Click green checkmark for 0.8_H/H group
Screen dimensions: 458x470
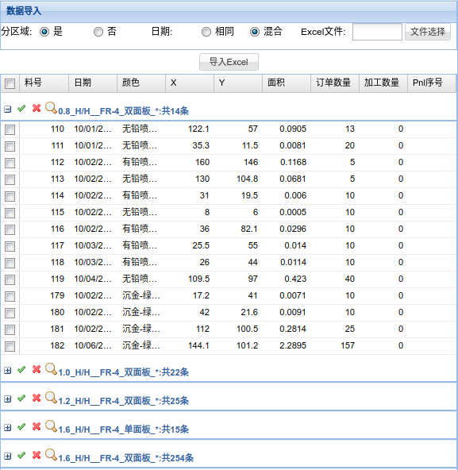21,109
